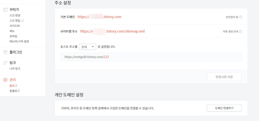Open the 링크 section heading

13,63
